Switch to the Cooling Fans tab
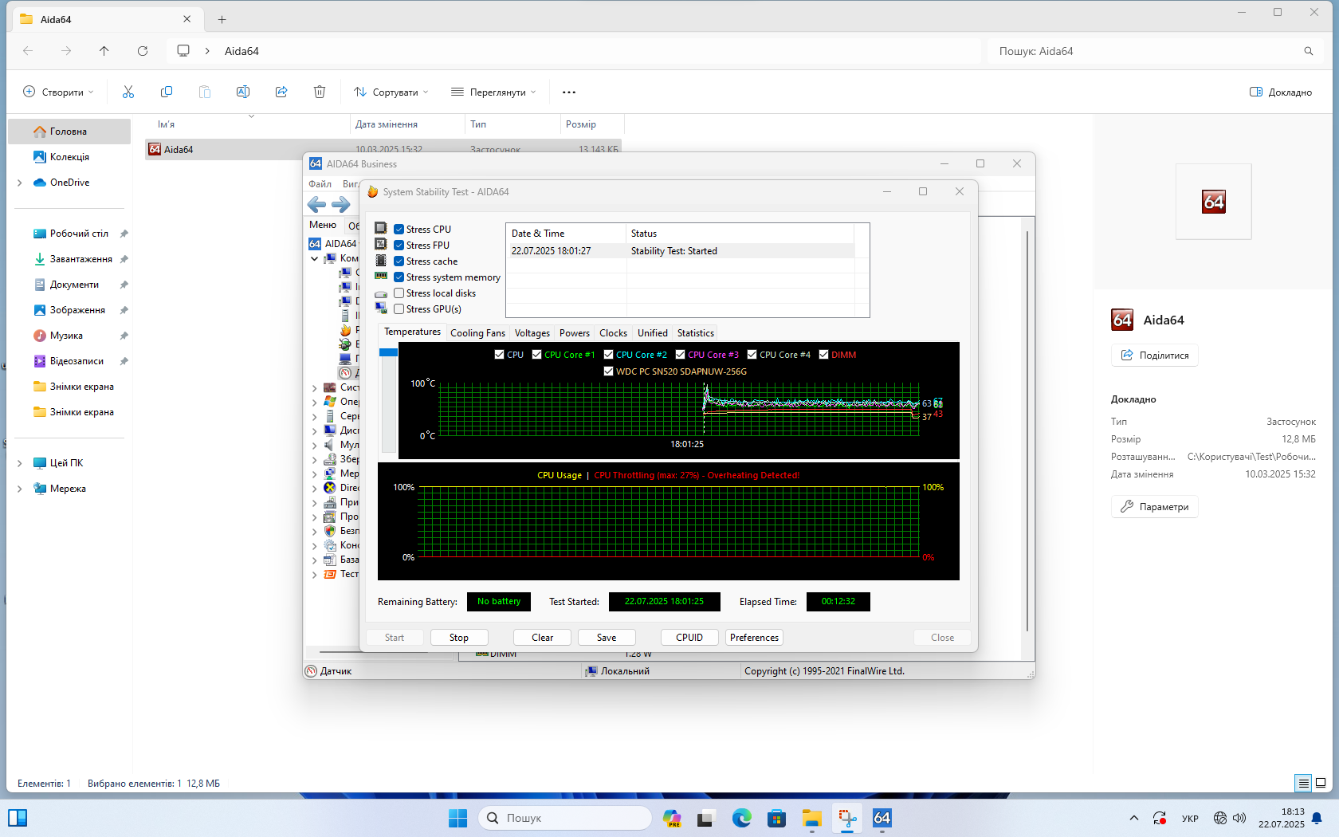1339x837 pixels. [477, 333]
